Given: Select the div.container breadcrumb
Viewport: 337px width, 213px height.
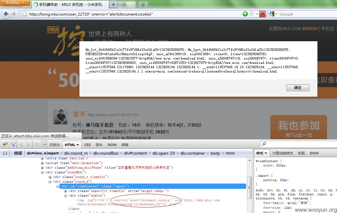Looking at the screenshot, I should click(x=193, y=153).
